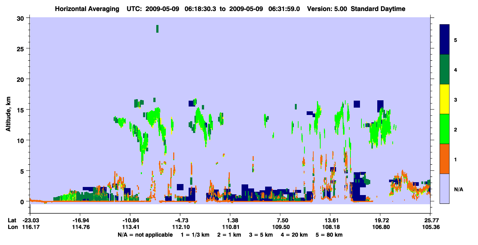Click the dark blue color bar segment 5

445,40
